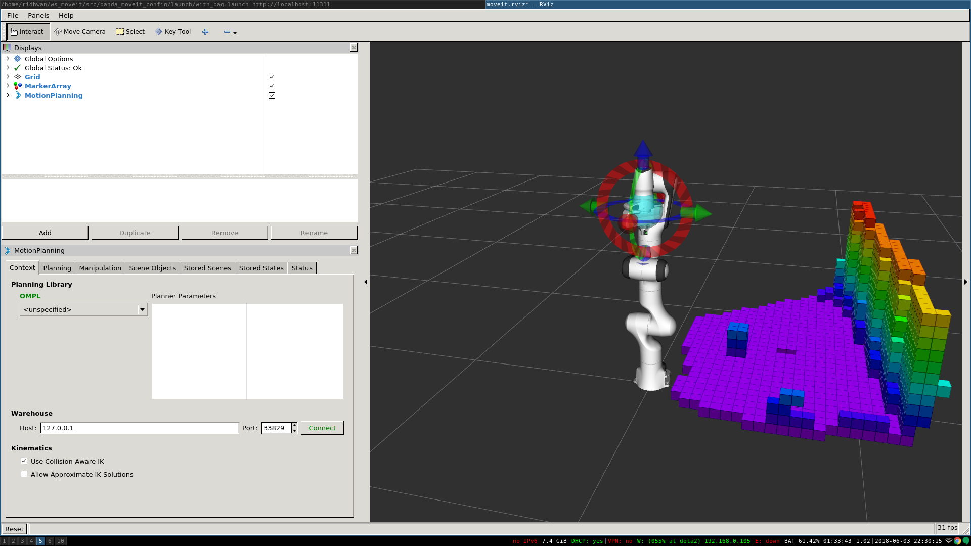The width and height of the screenshot is (971, 546).
Task: Click the Add display button
Action: (45, 233)
